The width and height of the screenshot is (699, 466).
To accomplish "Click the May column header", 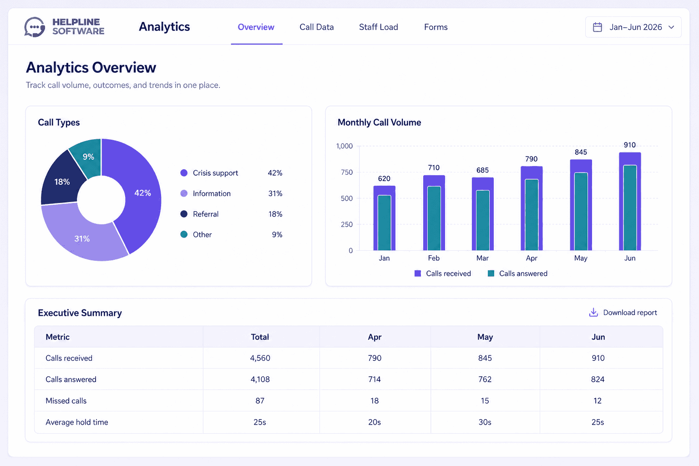I will click(485, 337).
